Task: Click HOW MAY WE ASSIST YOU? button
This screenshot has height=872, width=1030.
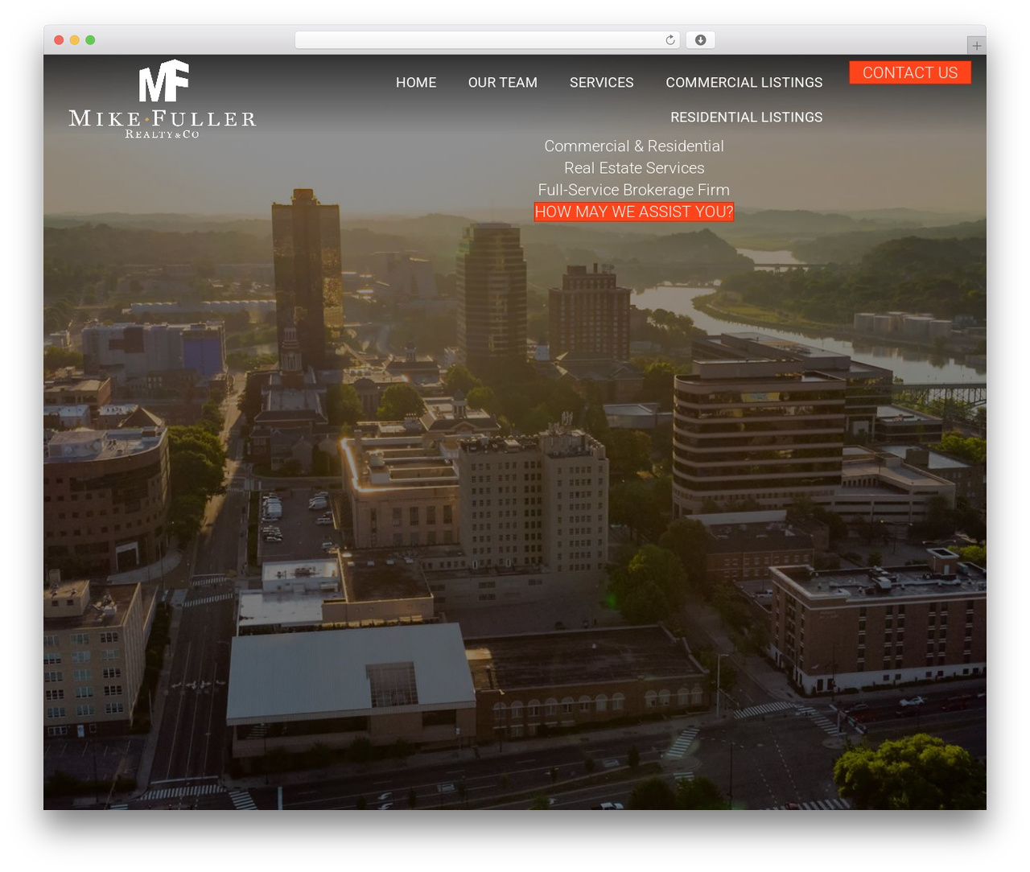Action: click(634, 212)
